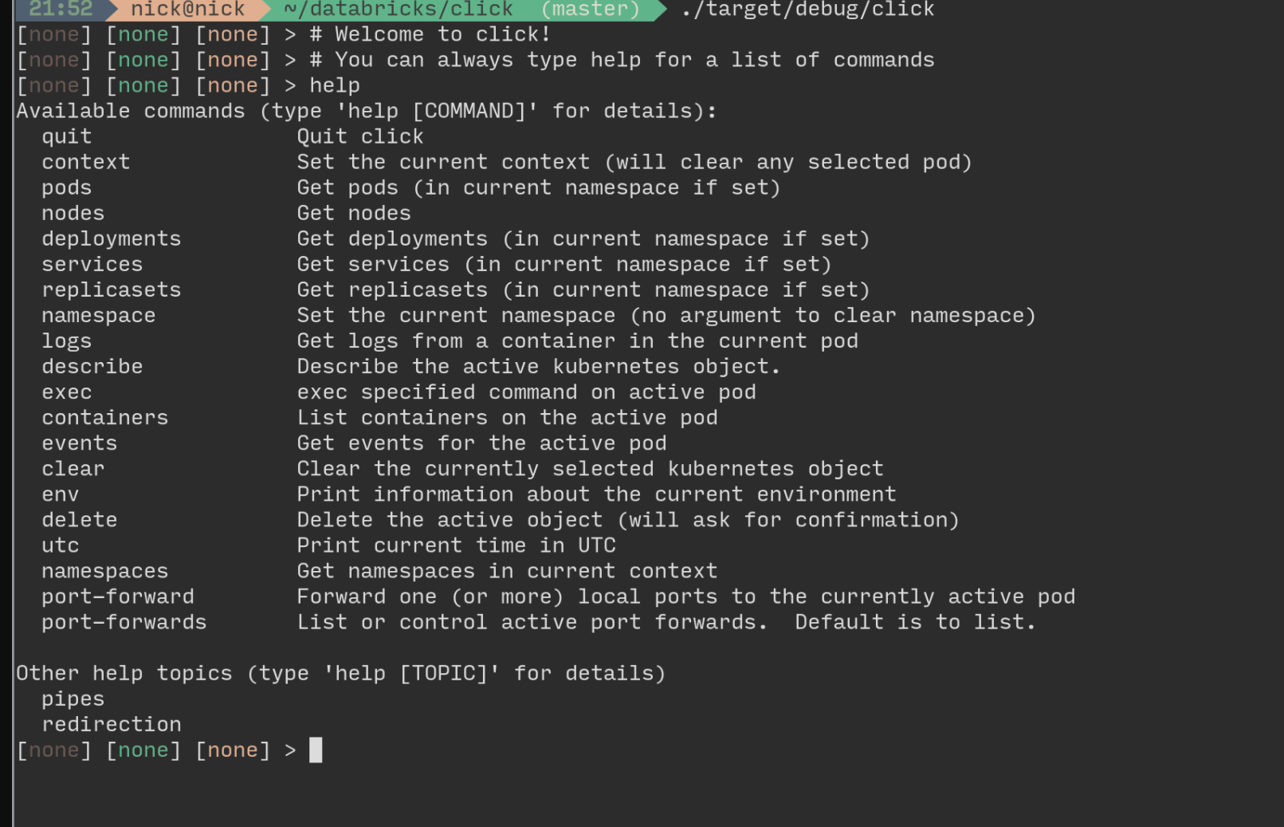Click the nick@nick prompt segment
The height and width of the screenshot is (827, 1284).
[187, 10]
